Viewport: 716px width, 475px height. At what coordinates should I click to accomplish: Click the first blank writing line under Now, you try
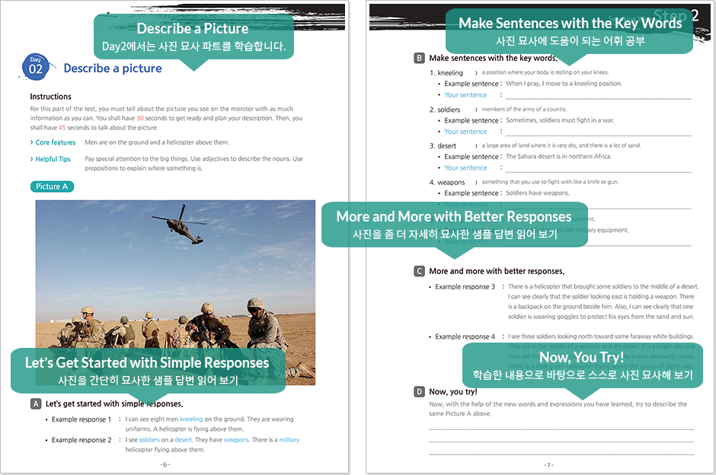coord(561,429)
